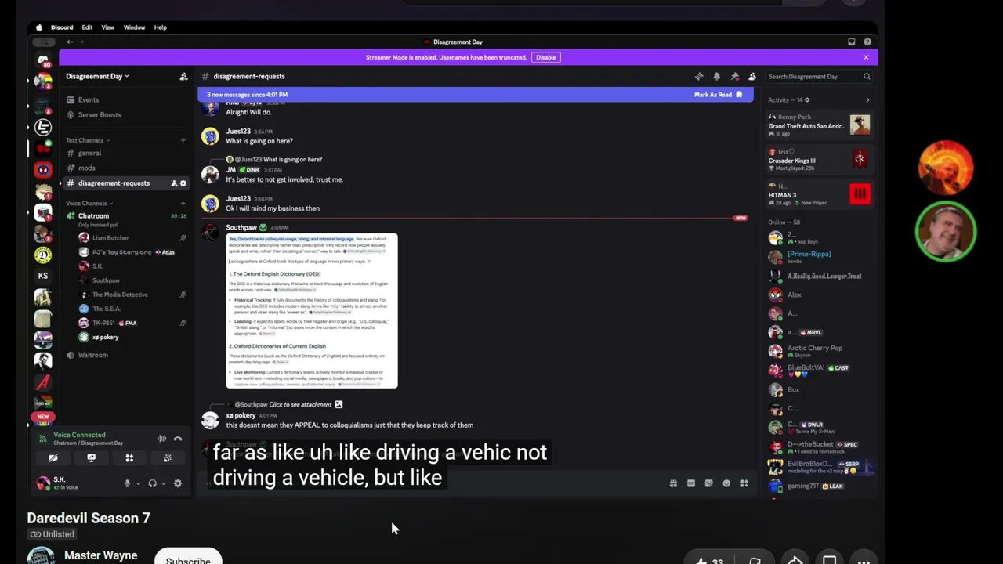The height and width of the screenshot is (564, 1003).
Task: Open microphone input options arrow
Action: 138,483
